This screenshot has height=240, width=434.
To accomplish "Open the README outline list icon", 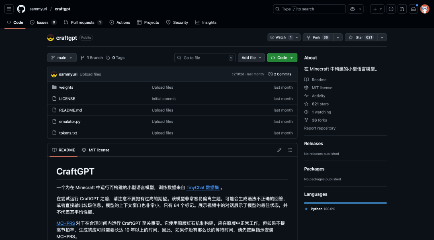I will pyautogui.click(x=290, y=150).
